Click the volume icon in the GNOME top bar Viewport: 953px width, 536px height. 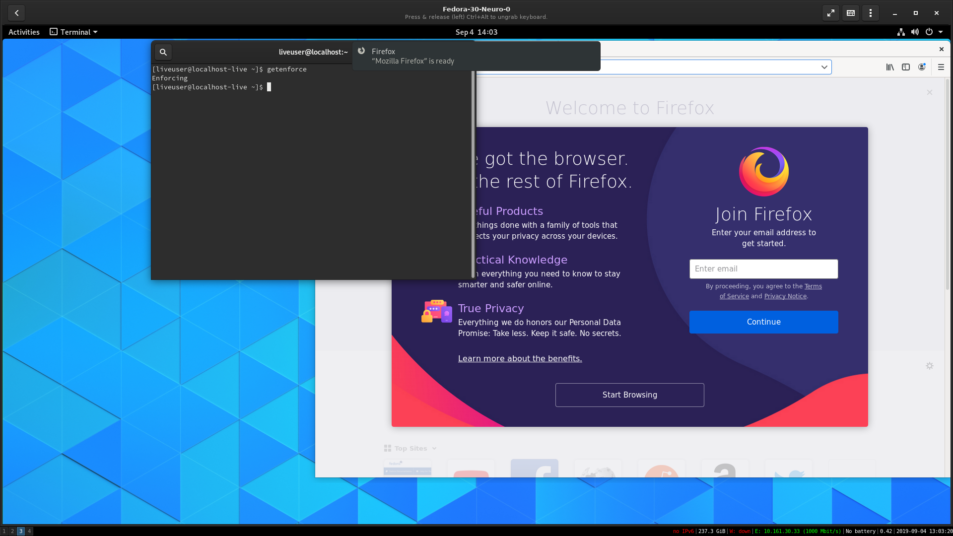pyautogui.click(x=915, y=32)
